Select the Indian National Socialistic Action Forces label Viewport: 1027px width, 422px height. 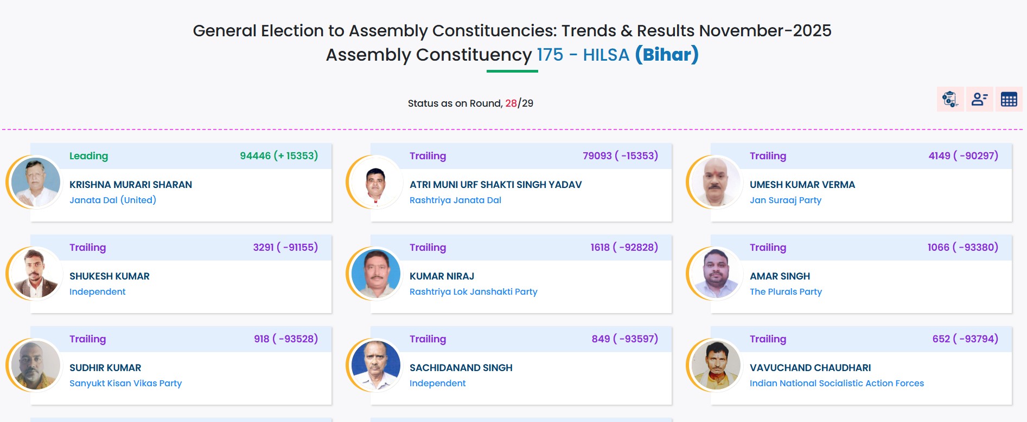point(836,383)
